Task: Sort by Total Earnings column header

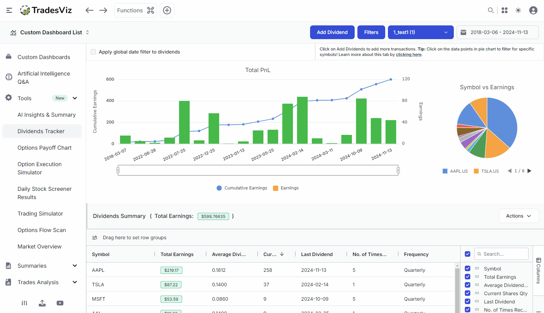Action: (x=177, y=254)
